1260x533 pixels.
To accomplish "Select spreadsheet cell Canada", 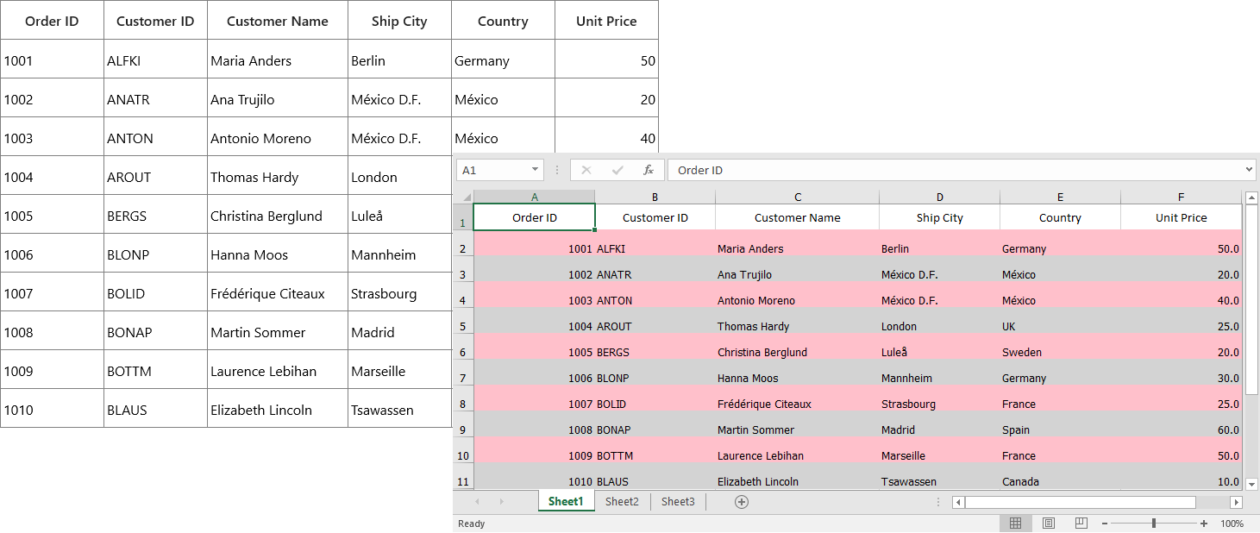I will [1061, 476].
